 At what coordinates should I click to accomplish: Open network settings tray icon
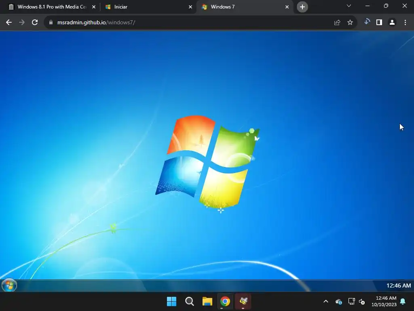click(351, 301)
